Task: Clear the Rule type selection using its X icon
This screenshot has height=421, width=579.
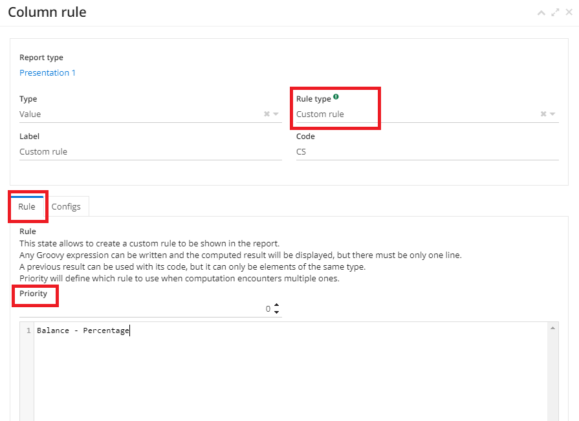Action: (543, 114)
